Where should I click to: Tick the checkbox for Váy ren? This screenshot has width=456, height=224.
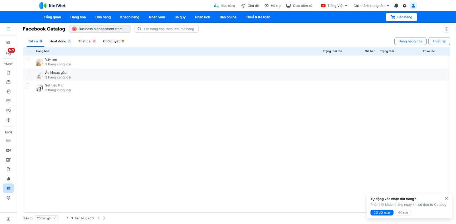[x=27, y=60]
